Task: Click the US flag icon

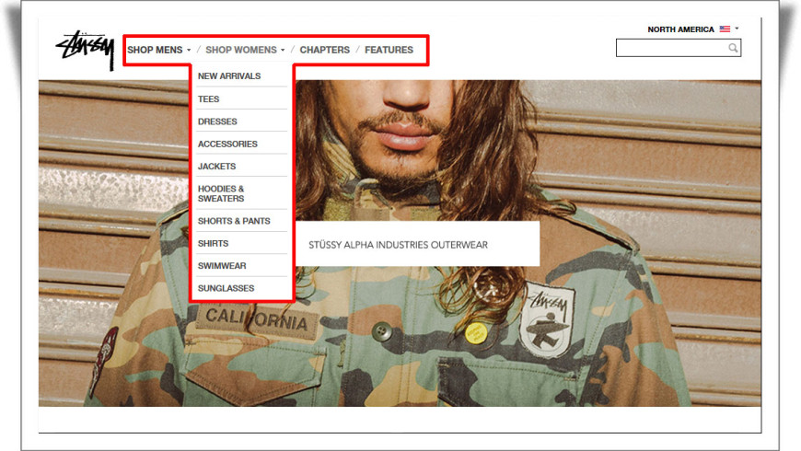Action: point(725,29)
